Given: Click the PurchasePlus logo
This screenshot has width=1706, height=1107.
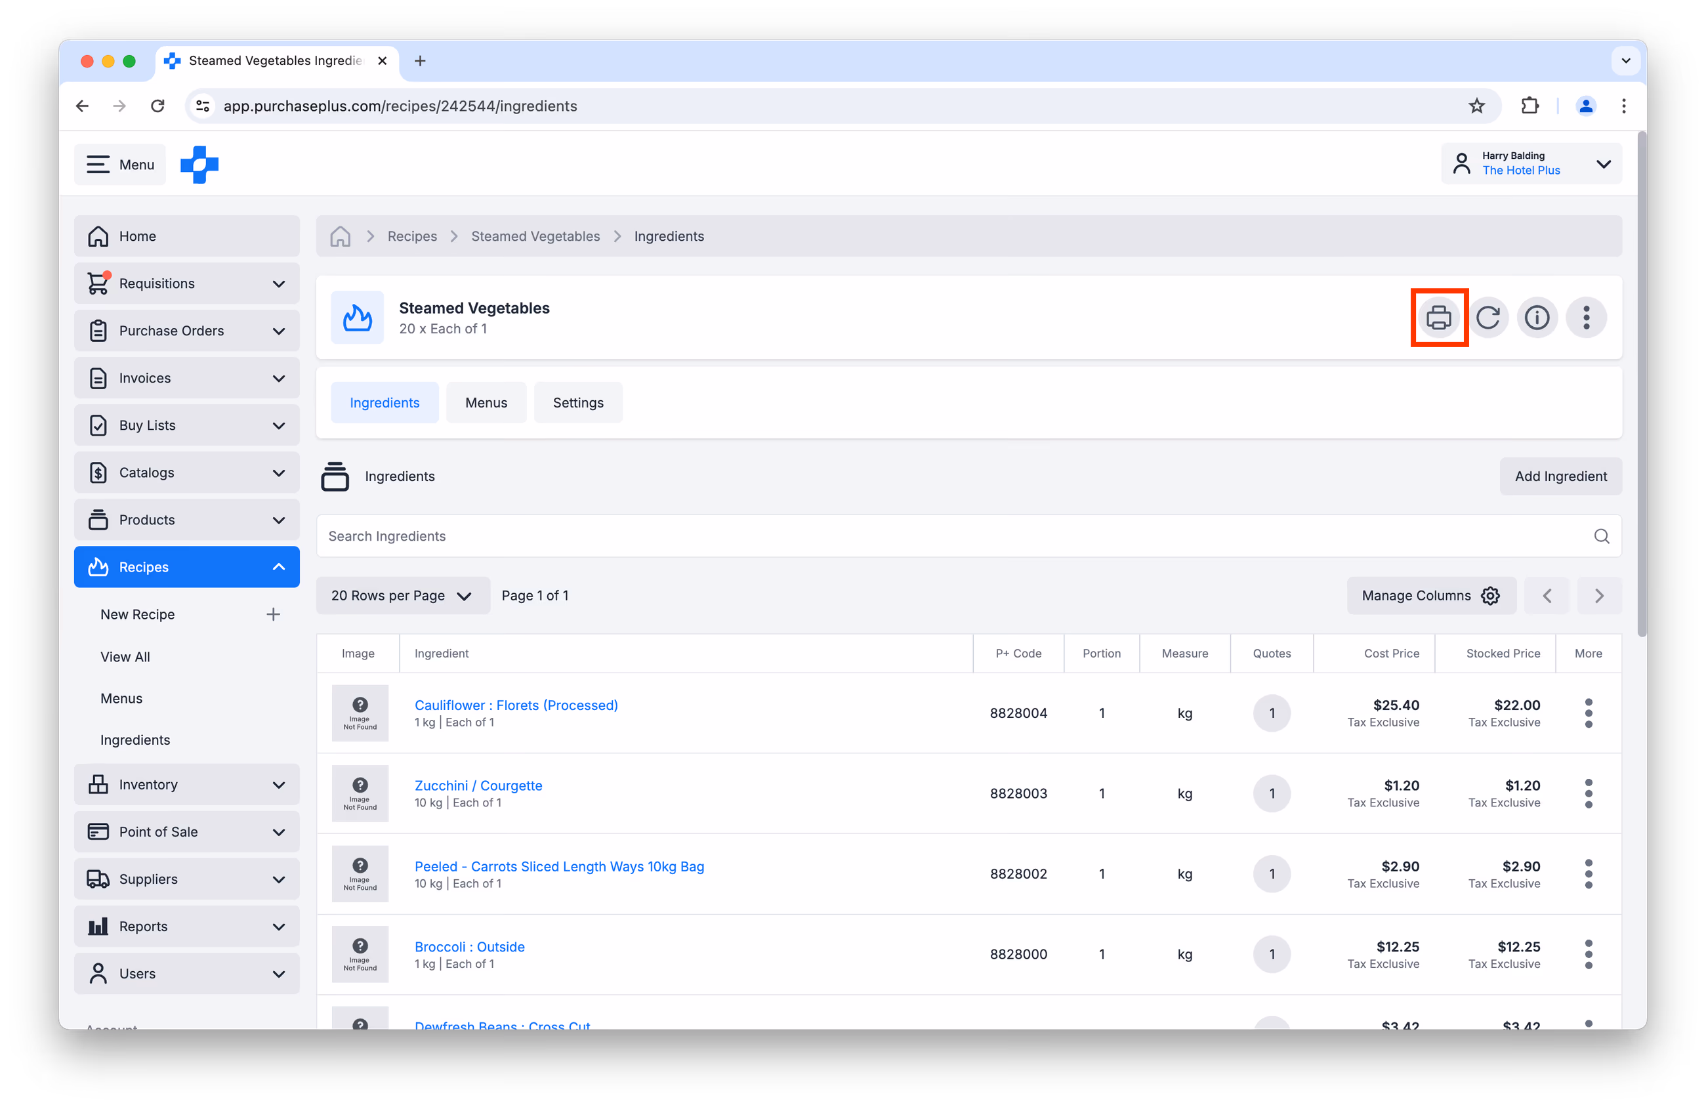Looking at the screenshot, I should click(199, 164).
